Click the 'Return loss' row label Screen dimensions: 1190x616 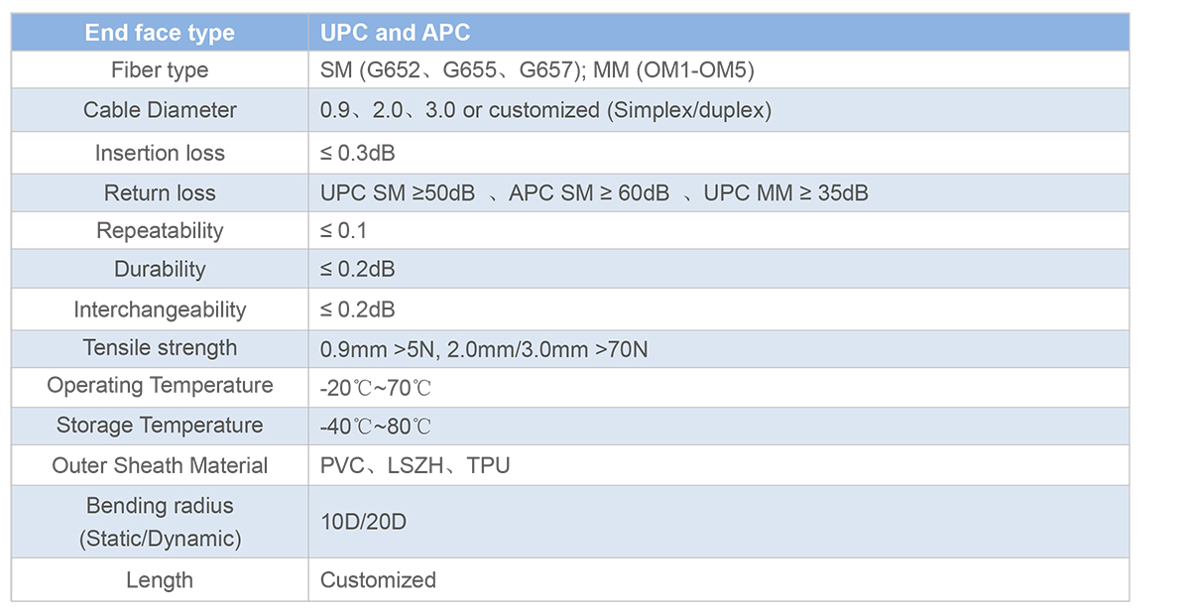tap(160, 192)
